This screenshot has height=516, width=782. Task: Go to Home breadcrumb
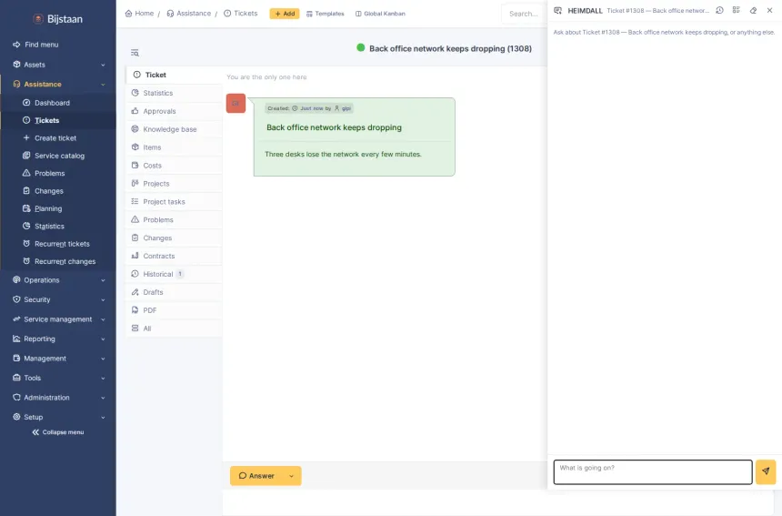pyautogui.click(x=139, y=14)
